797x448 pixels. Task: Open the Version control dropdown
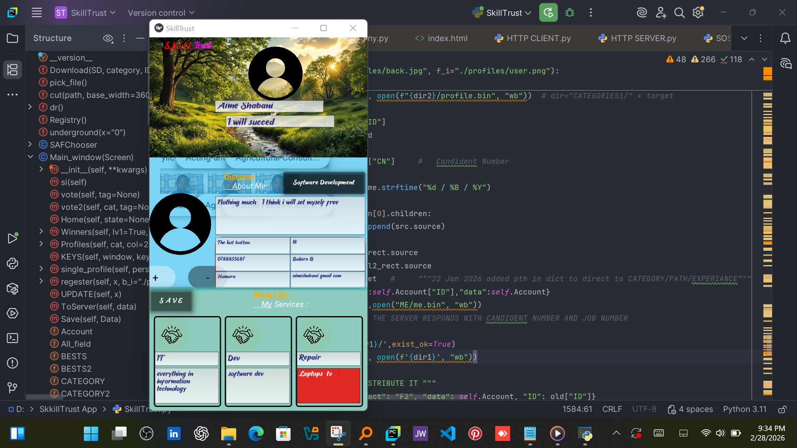point(161,13)
